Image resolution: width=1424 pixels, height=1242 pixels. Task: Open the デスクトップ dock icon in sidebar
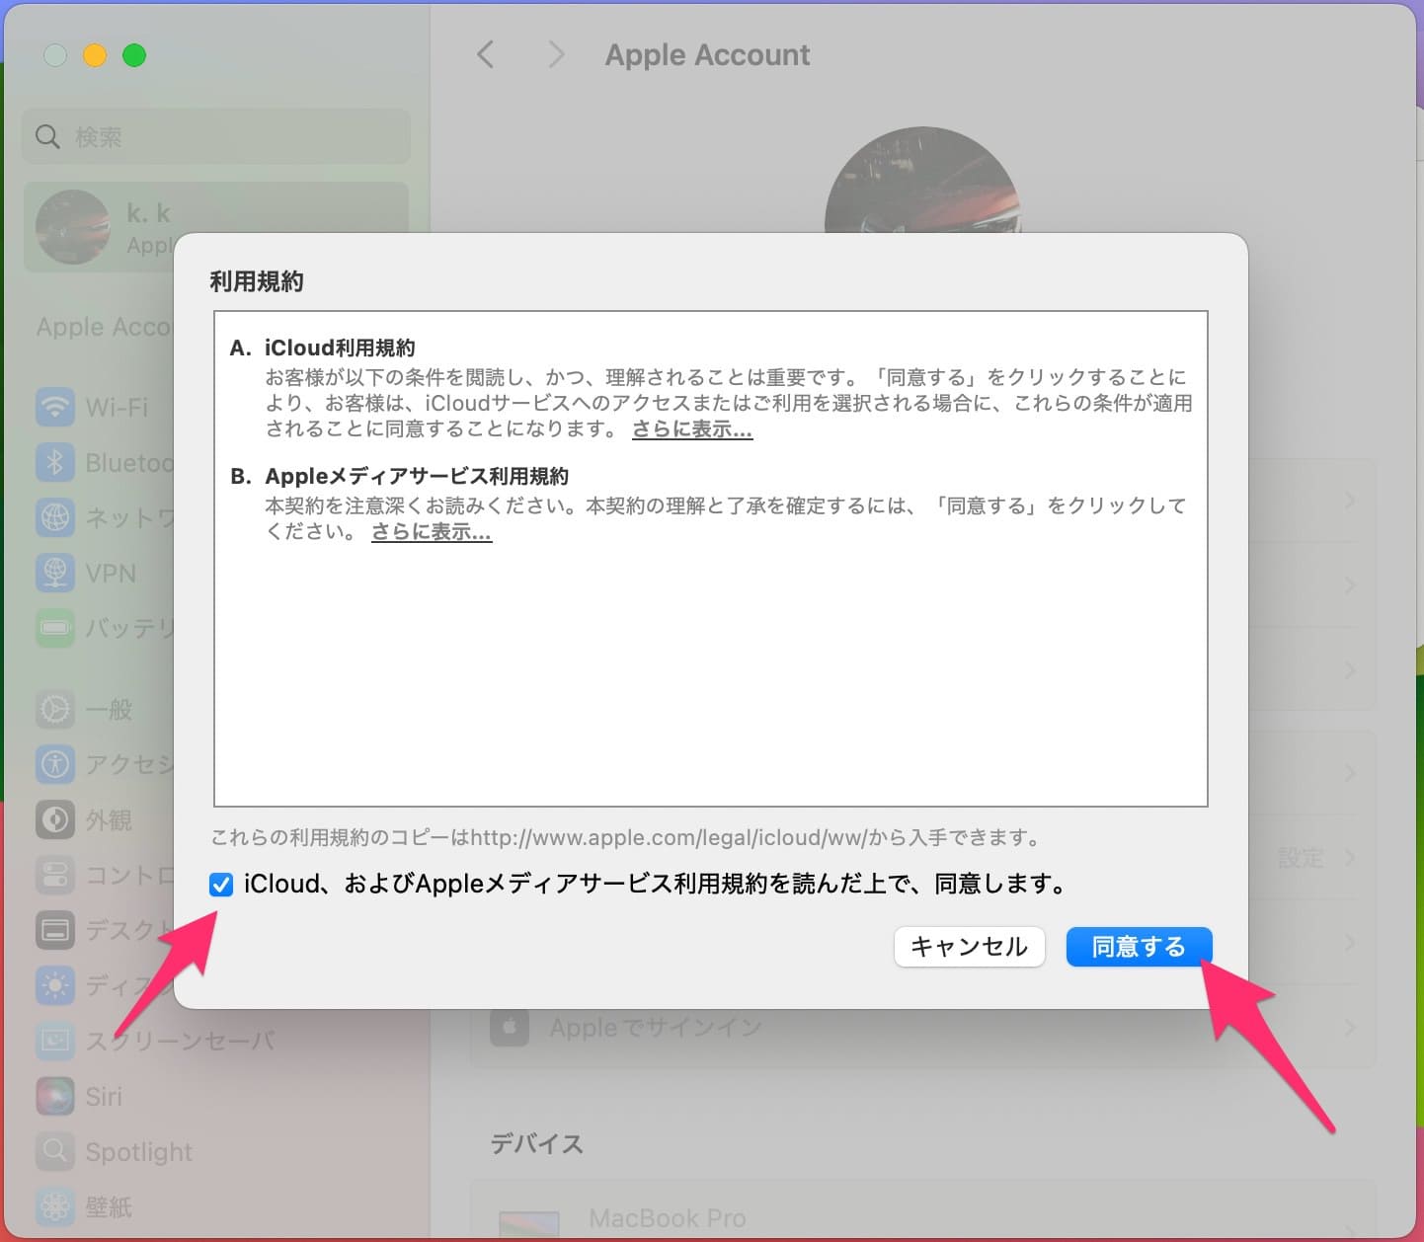(55, 930)
